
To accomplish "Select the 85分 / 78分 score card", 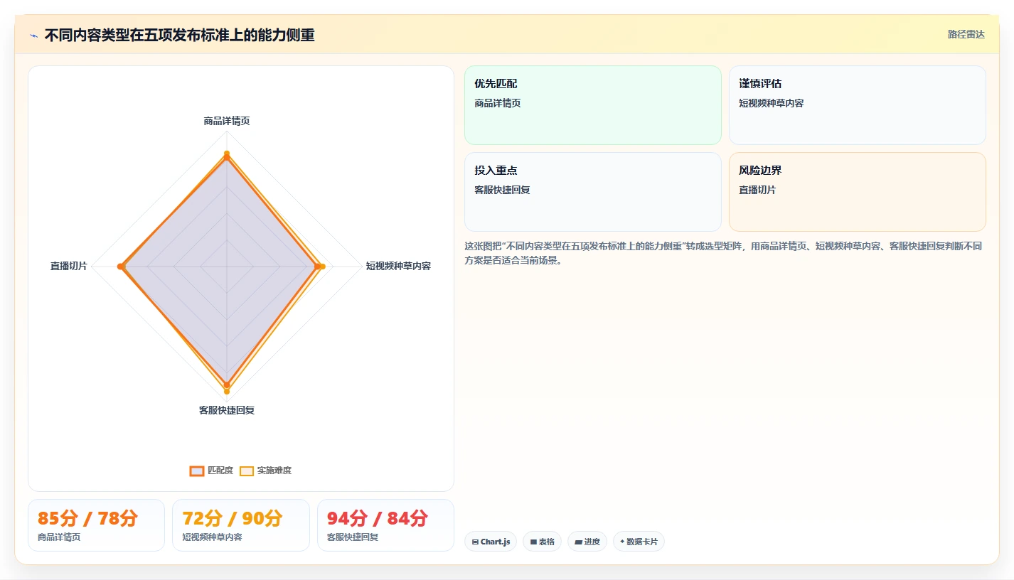I will 96,525.
